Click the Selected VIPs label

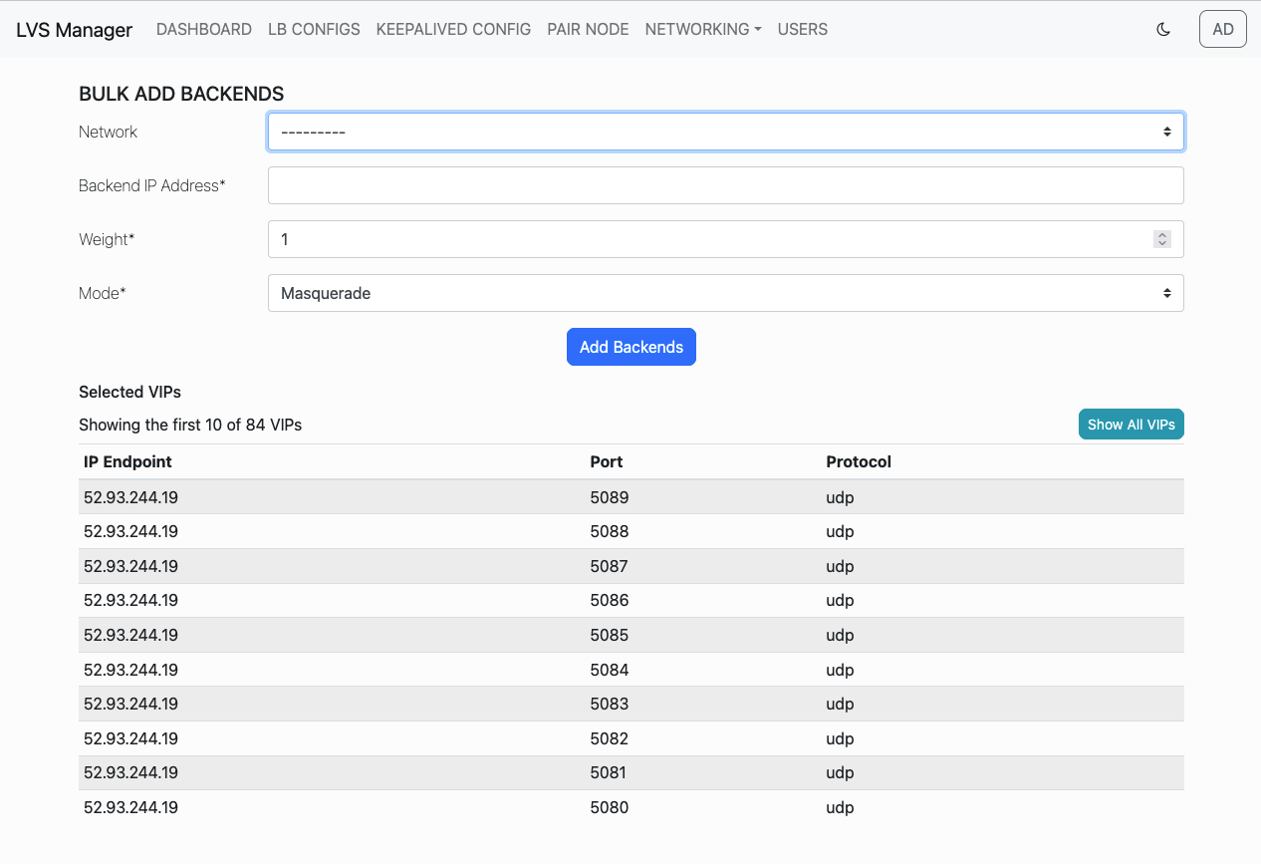129,392
